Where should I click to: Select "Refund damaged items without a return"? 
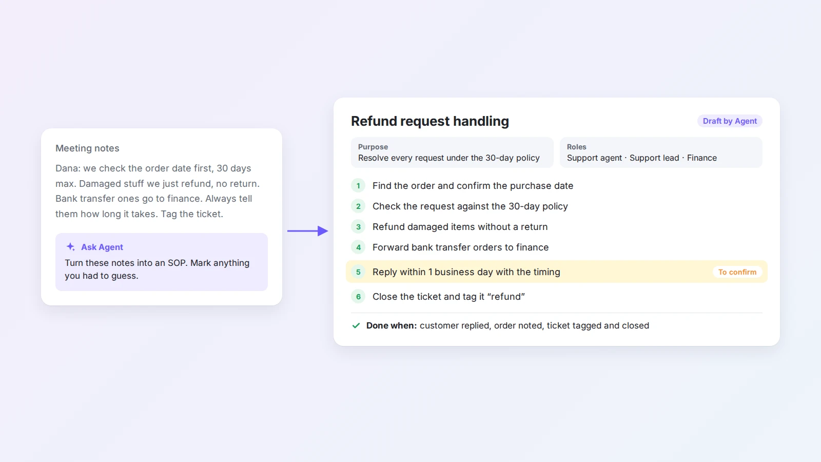(x=460, y=227)
